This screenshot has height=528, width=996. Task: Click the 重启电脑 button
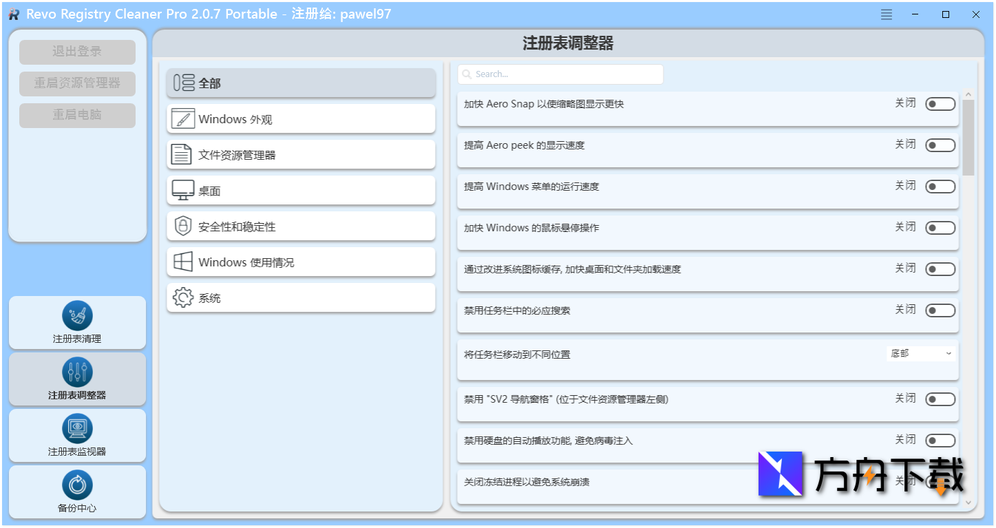click(76, 115)
